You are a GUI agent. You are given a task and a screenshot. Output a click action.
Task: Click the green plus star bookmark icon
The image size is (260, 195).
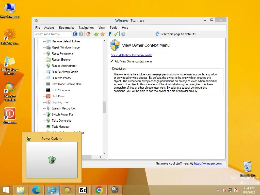[96, 34]
